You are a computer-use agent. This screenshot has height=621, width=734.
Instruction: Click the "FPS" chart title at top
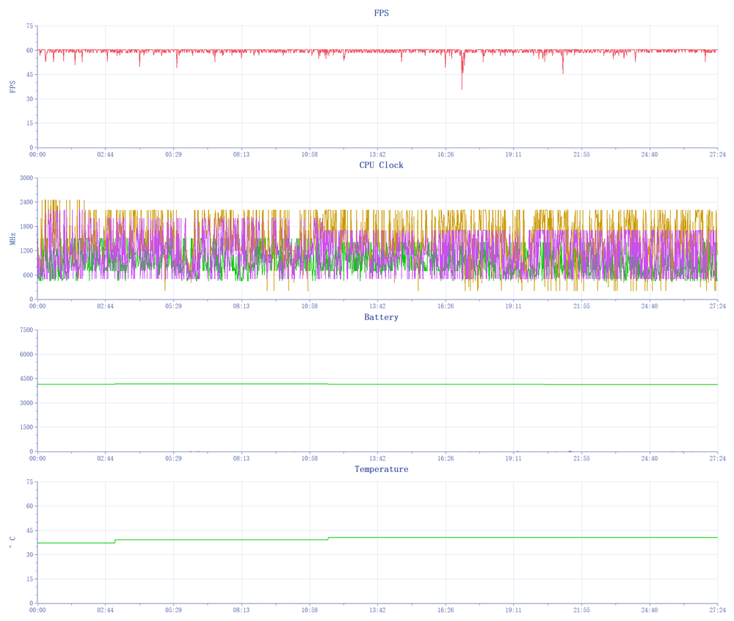pos(381,13)
